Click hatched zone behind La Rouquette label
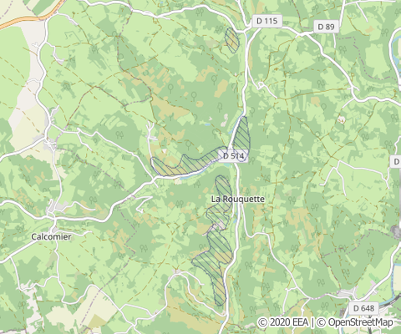 tap(221, 203)
